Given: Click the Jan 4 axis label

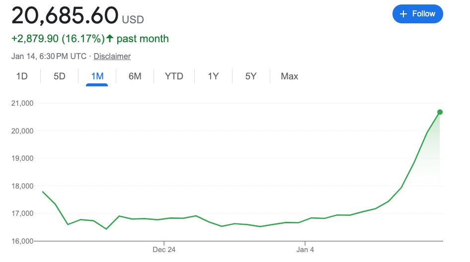Looking at the screenshot, I should (x=305, y=250).
